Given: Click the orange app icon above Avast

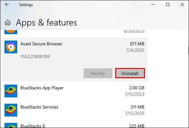Looking at the screenshot, I should point(11,32).
